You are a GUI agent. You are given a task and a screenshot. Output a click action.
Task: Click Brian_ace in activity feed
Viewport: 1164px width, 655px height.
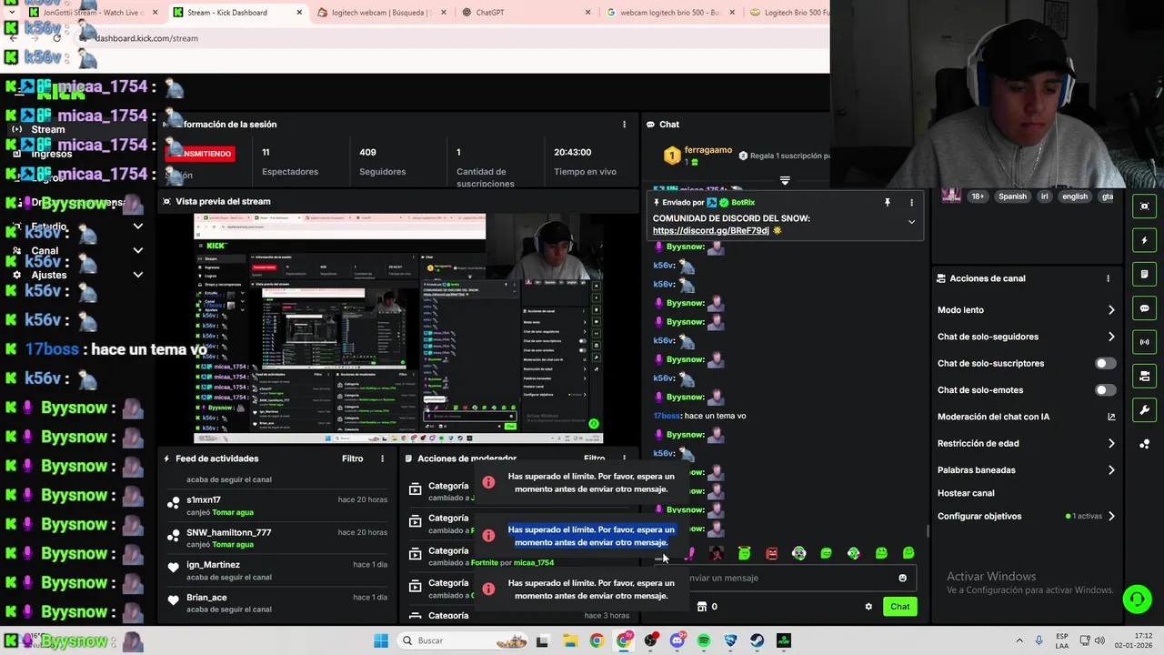206,598
